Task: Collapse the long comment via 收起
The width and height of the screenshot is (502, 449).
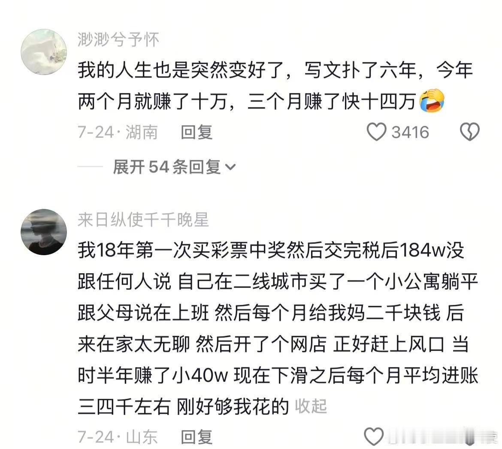Action: 311,406
